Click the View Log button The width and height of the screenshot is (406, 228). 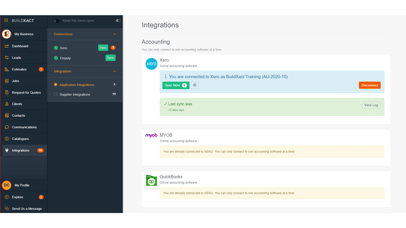[x=371, y=105]
